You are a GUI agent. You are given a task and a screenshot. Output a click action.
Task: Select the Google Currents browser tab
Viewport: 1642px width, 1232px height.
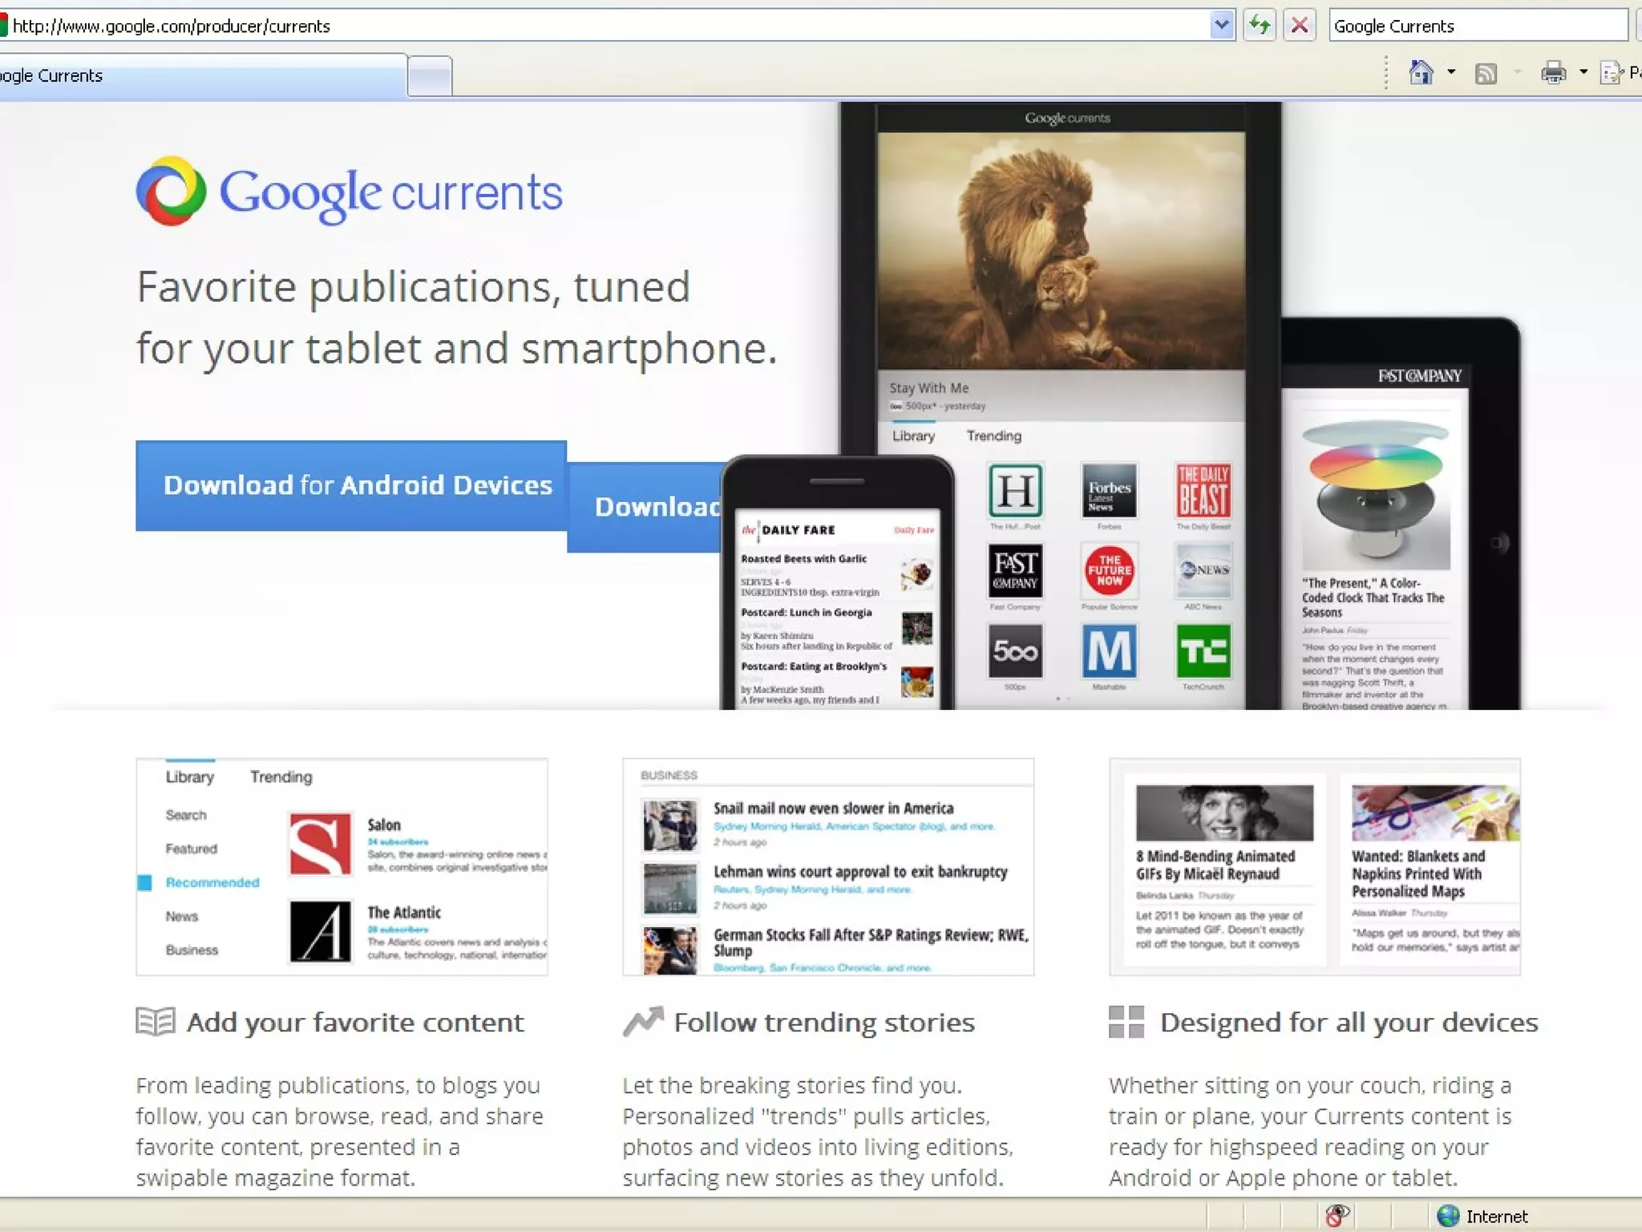coord(200,76)
